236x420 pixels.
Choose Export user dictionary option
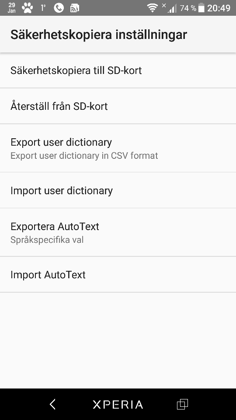118,148
